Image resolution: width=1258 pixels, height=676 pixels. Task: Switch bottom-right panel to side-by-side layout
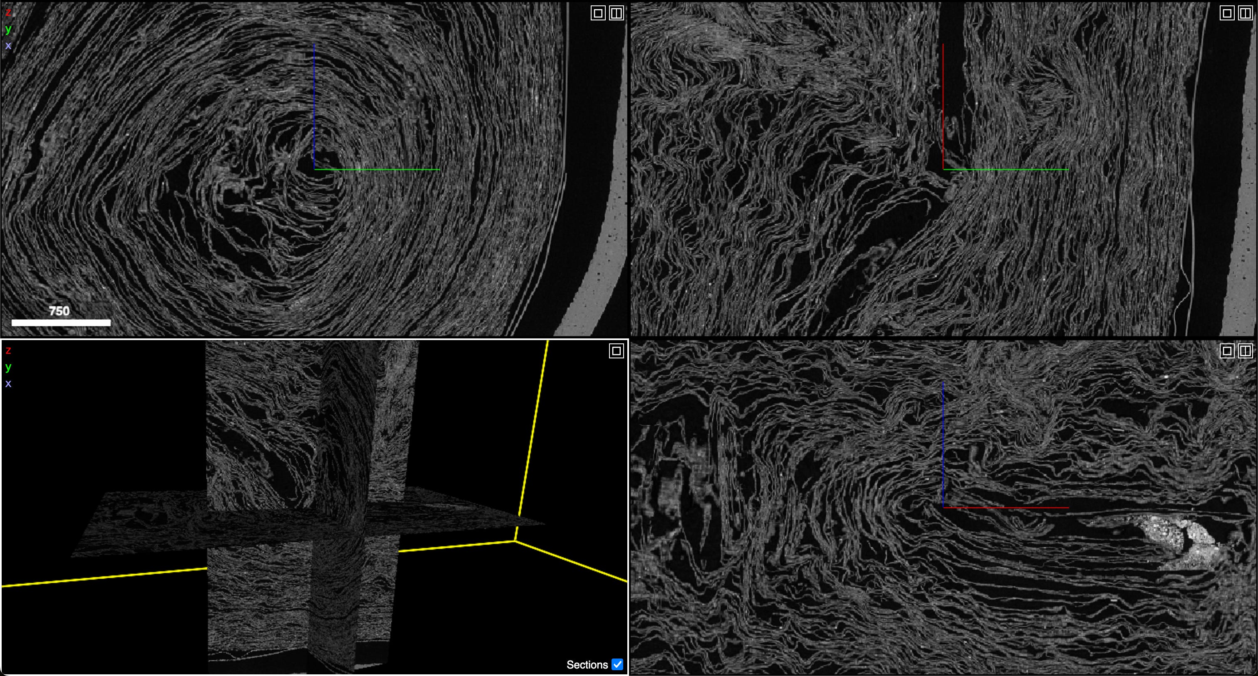pyautogui.click(x=1246, y=351)
